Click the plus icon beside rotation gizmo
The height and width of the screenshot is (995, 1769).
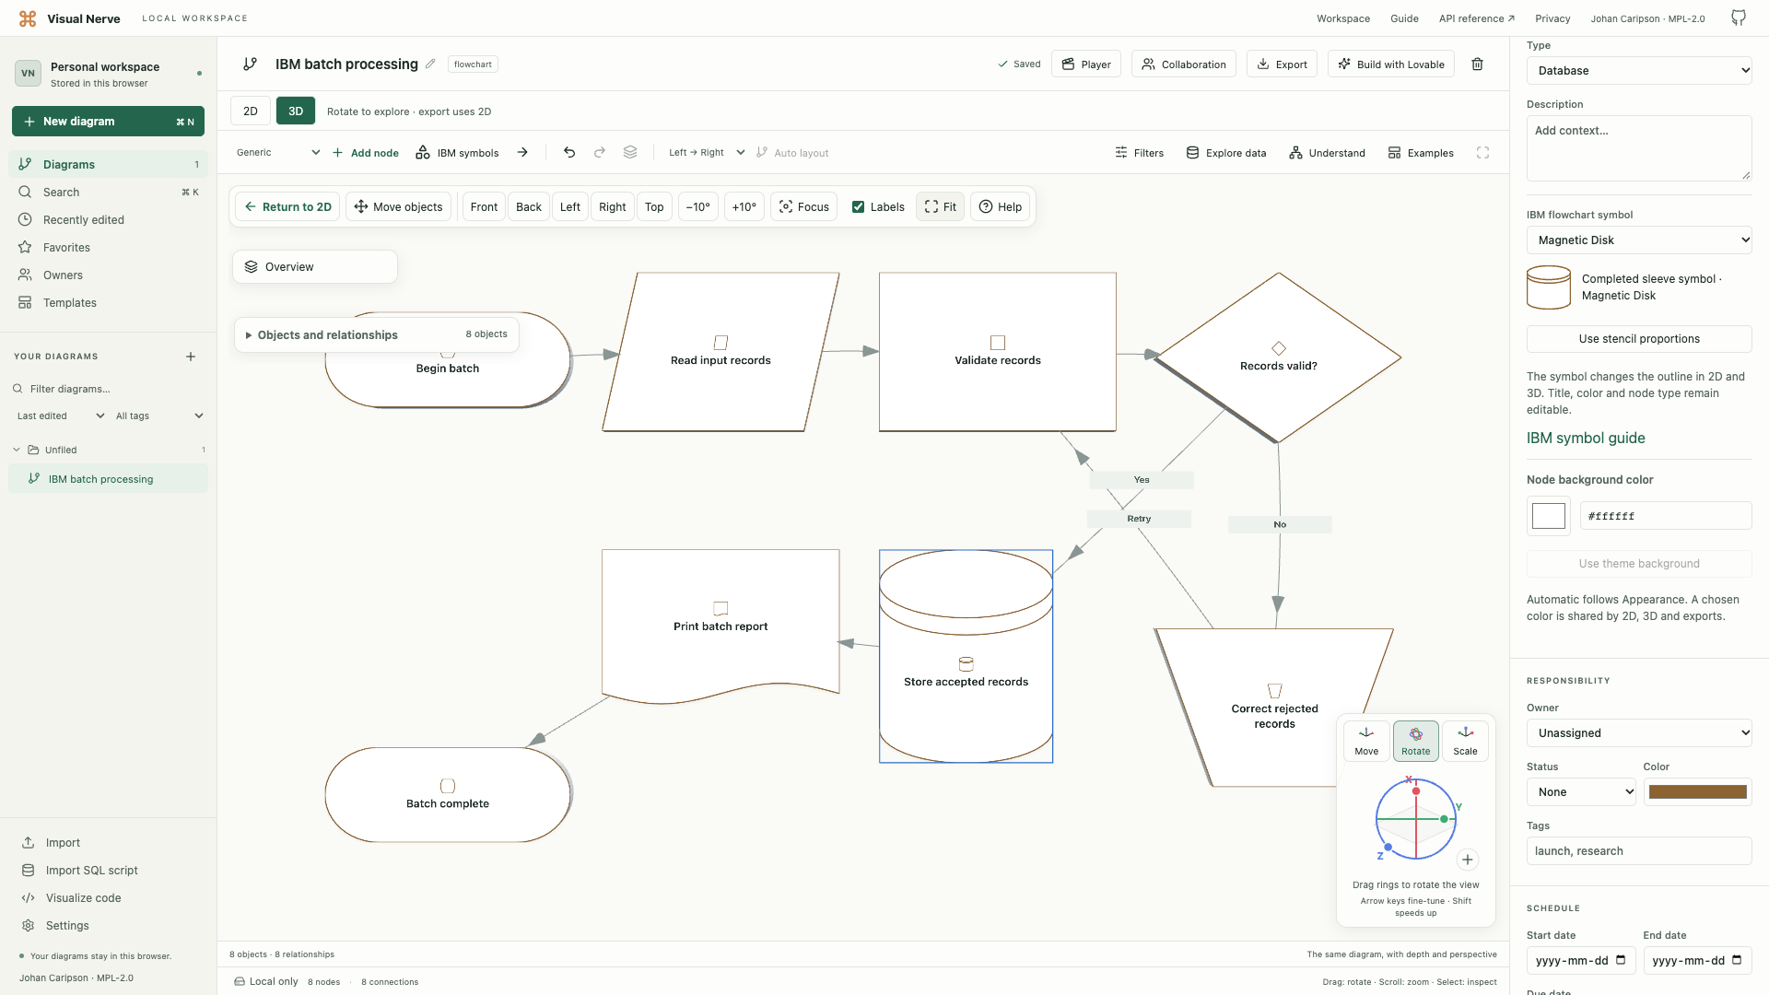[1468, 860]
